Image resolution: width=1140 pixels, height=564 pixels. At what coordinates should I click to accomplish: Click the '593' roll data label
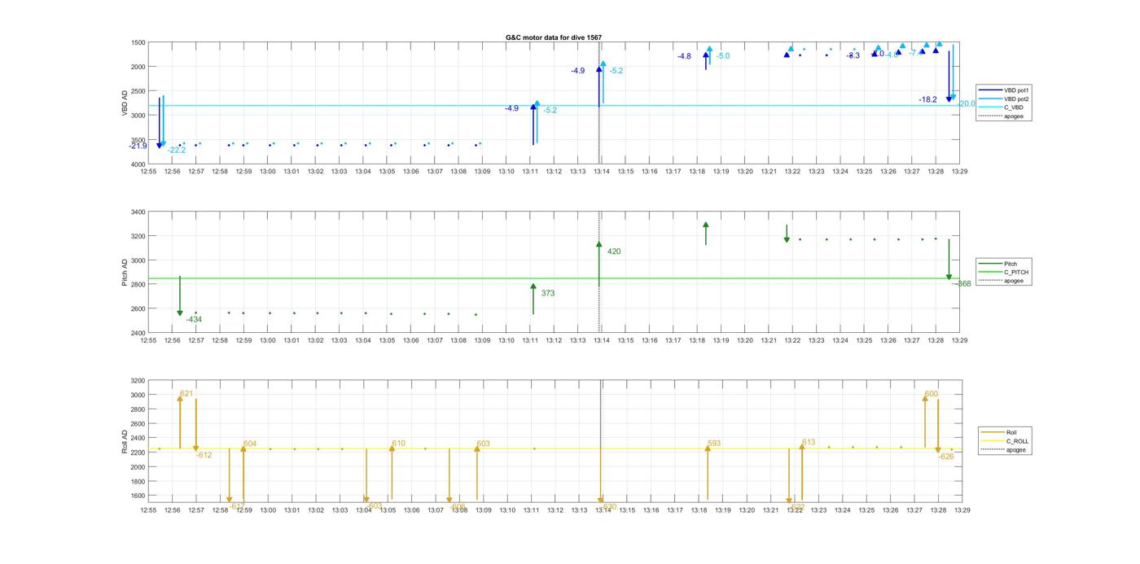pos(714,444)
